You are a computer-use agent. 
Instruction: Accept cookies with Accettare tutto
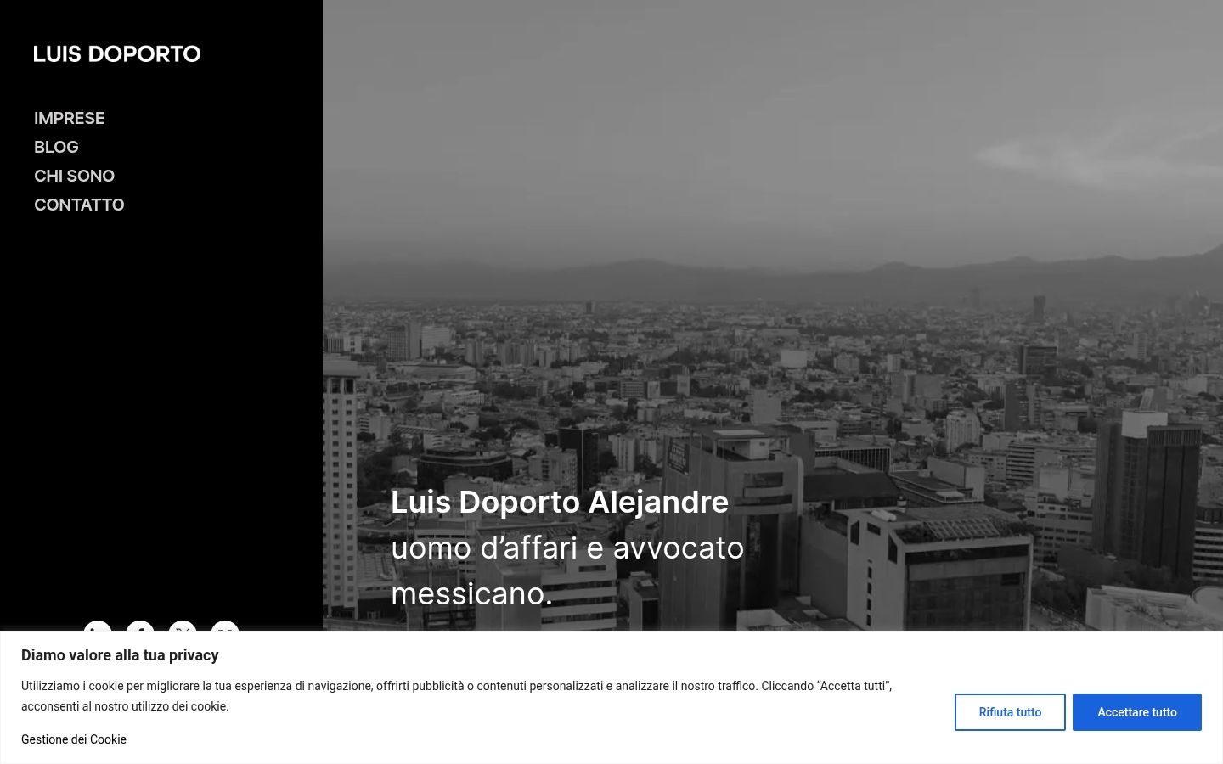pos(1137,712)
